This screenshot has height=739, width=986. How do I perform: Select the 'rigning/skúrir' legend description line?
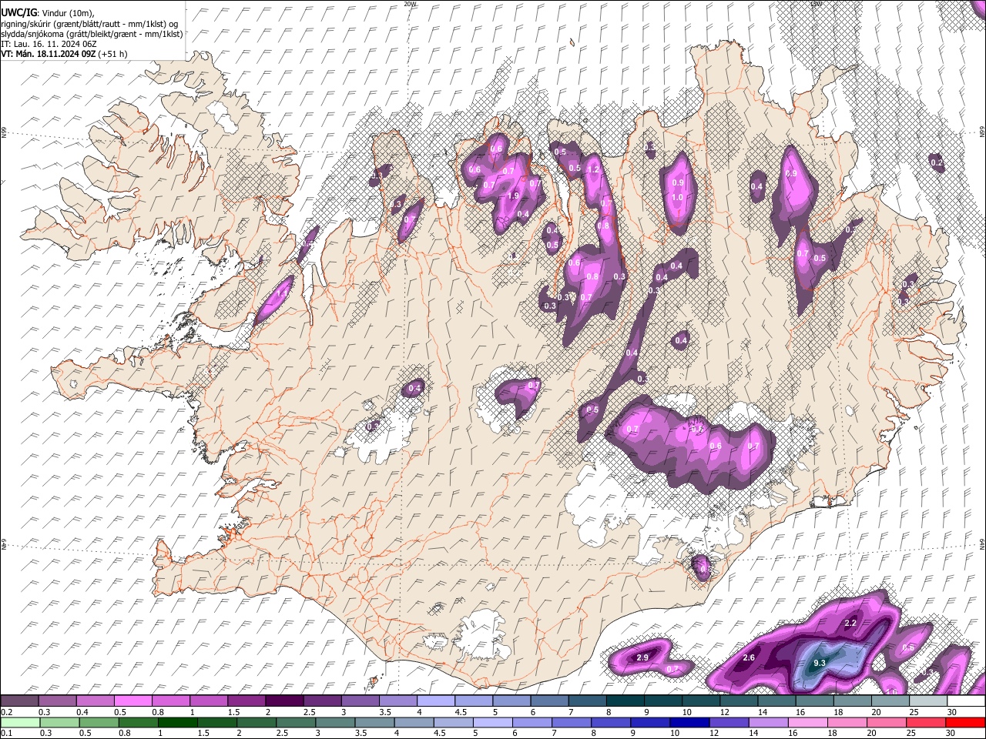(89, 24)
